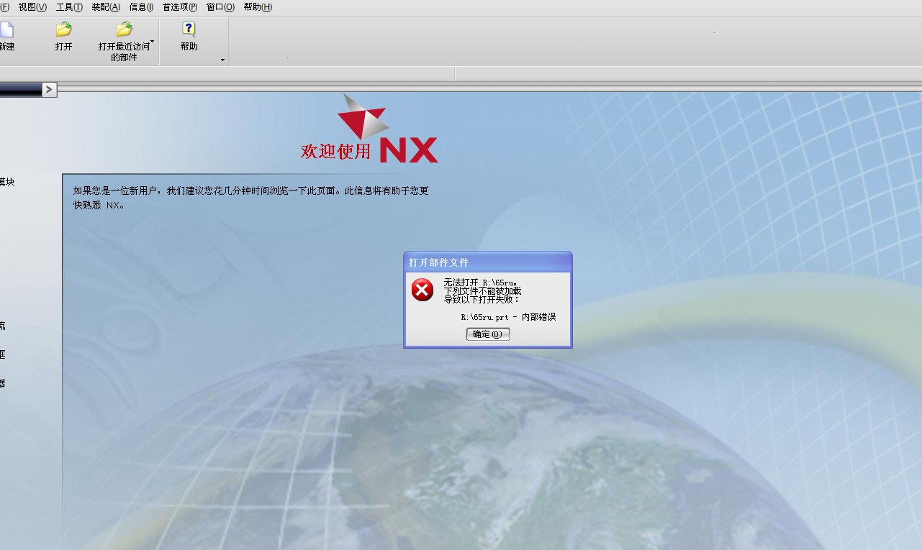
Task: Open the 首选项(P) menu
Action: coord(180,7)
